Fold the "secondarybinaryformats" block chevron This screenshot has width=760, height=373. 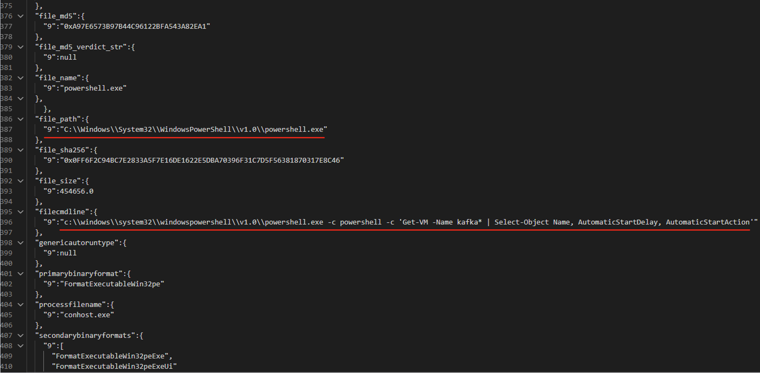coord(21,336)
